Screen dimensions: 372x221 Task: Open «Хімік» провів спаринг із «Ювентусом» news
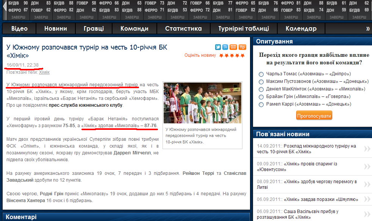coord(297,167)
